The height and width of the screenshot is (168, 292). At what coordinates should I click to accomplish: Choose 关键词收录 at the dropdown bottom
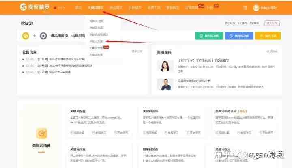click(96, 54)
